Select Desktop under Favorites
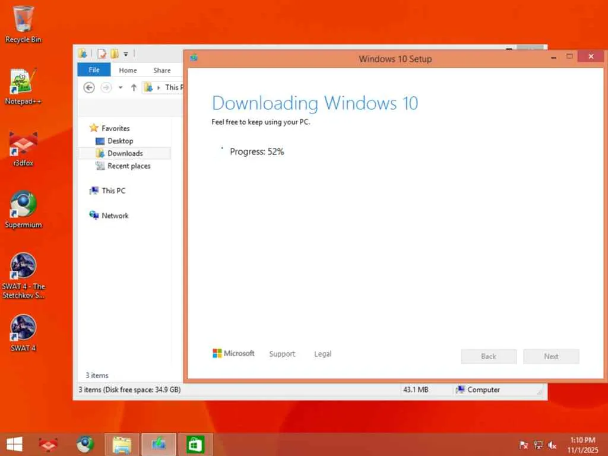608x456 pixels. (x=120, y=141)
